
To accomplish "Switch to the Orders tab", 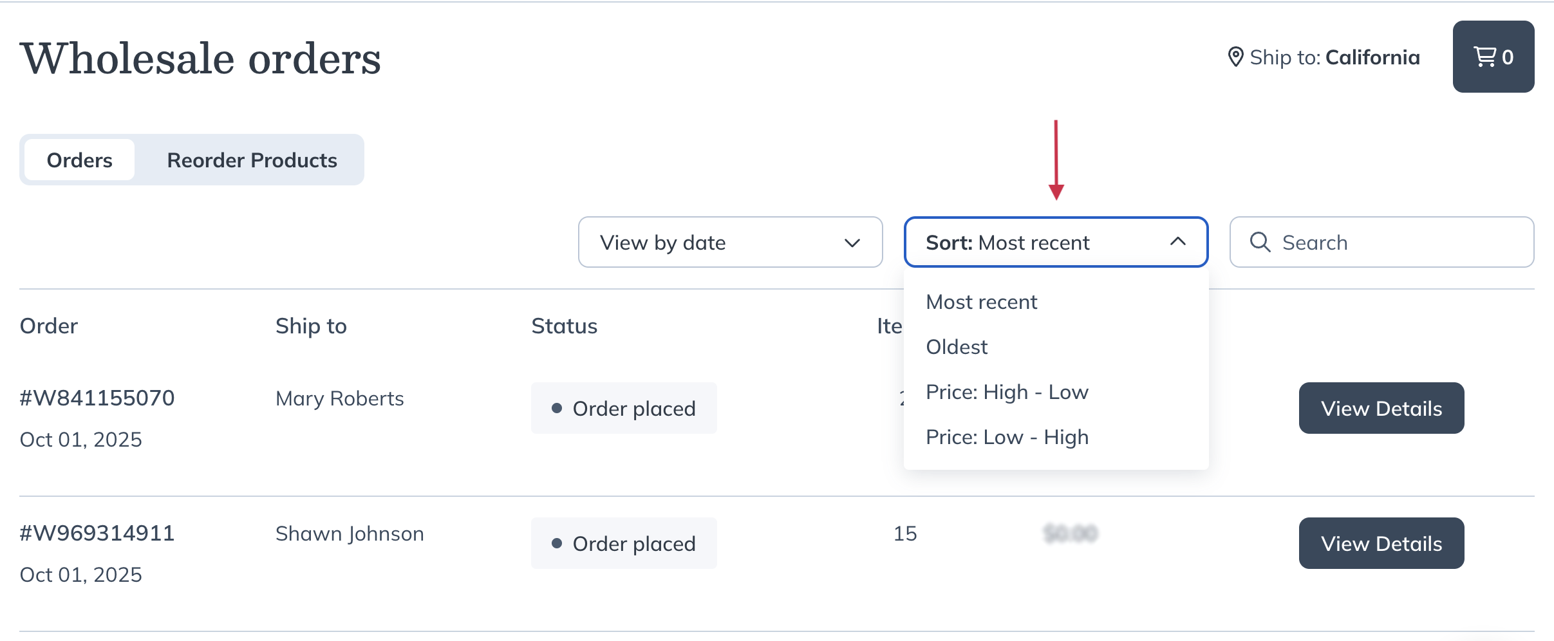I will pos(80,160).
